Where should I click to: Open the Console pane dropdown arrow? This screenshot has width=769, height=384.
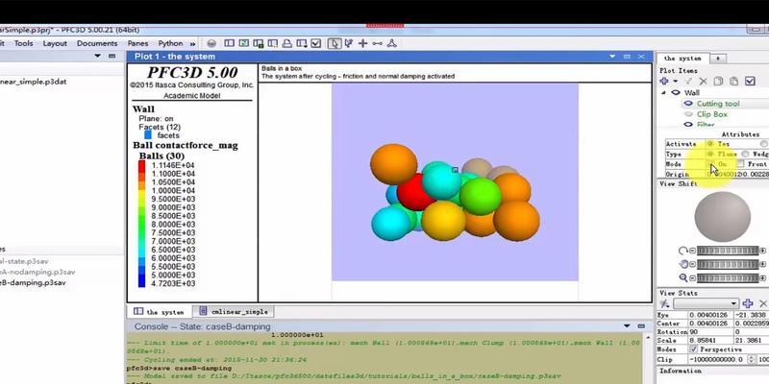click(627, 326)
